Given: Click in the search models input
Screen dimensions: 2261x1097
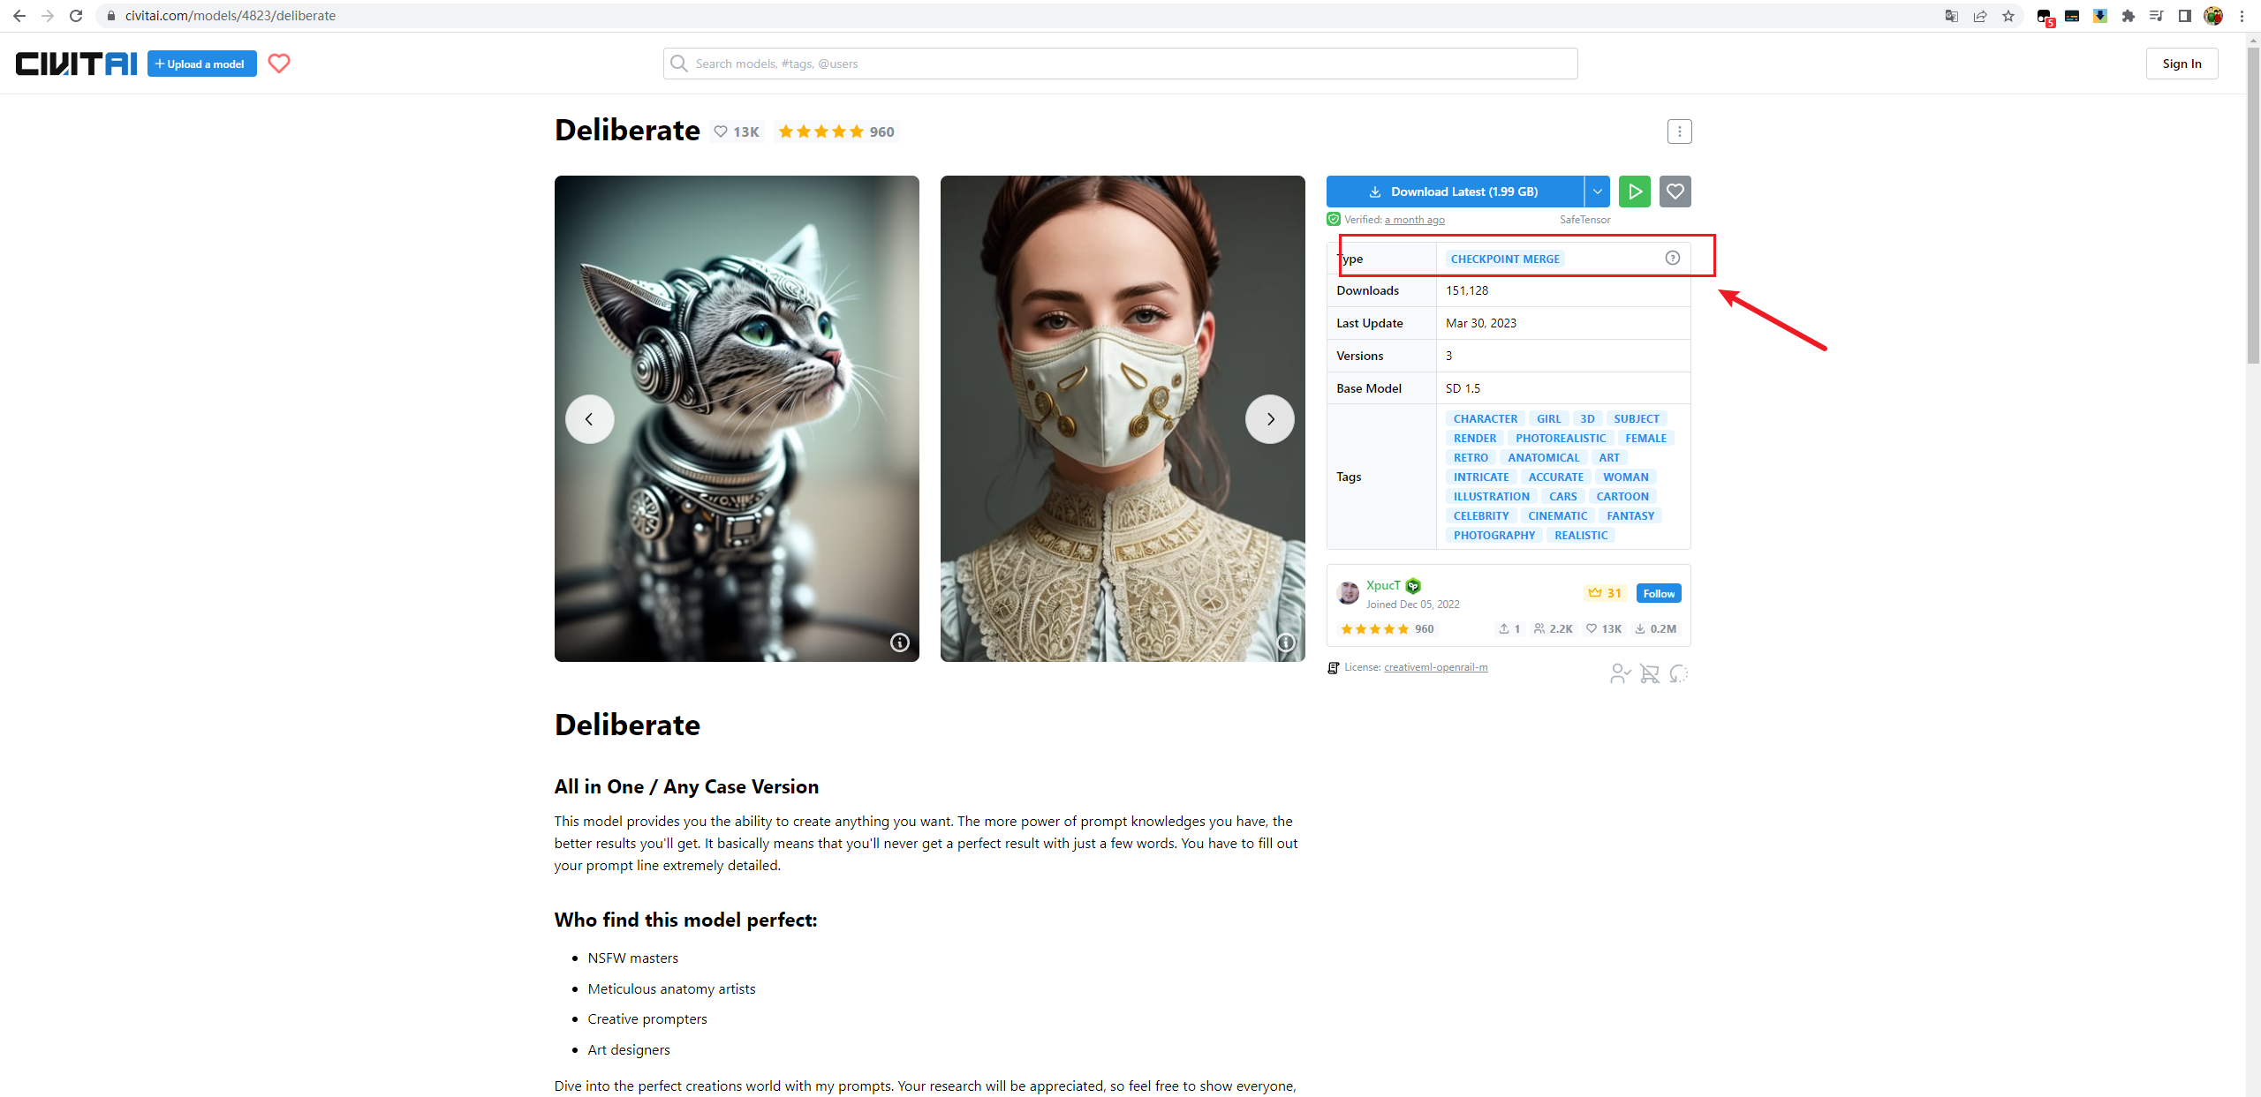Looking at the screenshot, I should click(x=1120, y=64).
